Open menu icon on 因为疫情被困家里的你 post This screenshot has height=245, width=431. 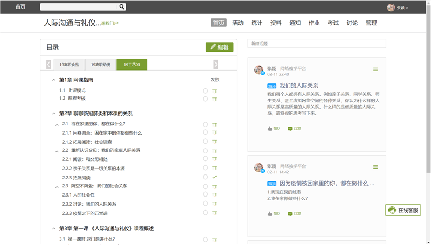coord(376,167)
